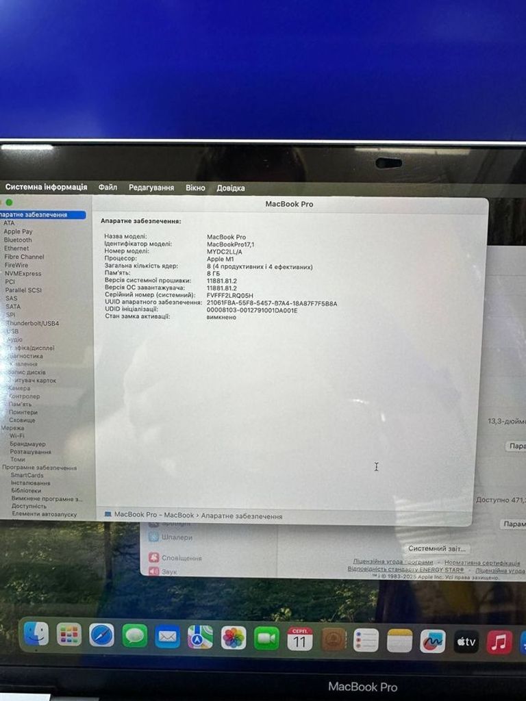526x701 pixels.
Task: Select NVMExpress in the sidebar
Action: pyautogui.click(x=23, y=274)
